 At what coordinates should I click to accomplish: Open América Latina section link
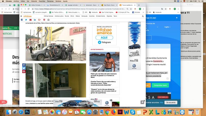[x=59, y=16]
